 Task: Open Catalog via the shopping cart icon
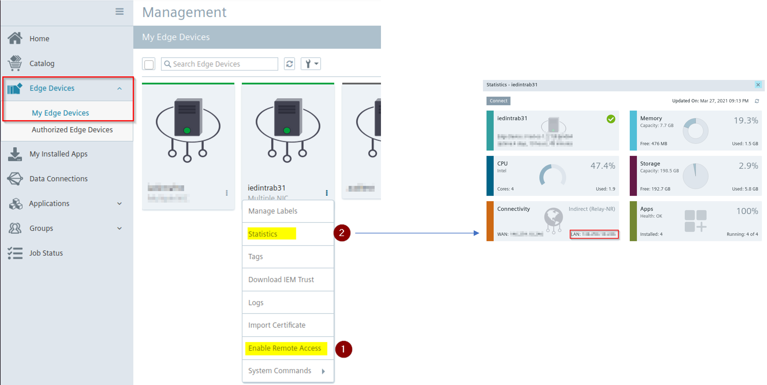15,63
